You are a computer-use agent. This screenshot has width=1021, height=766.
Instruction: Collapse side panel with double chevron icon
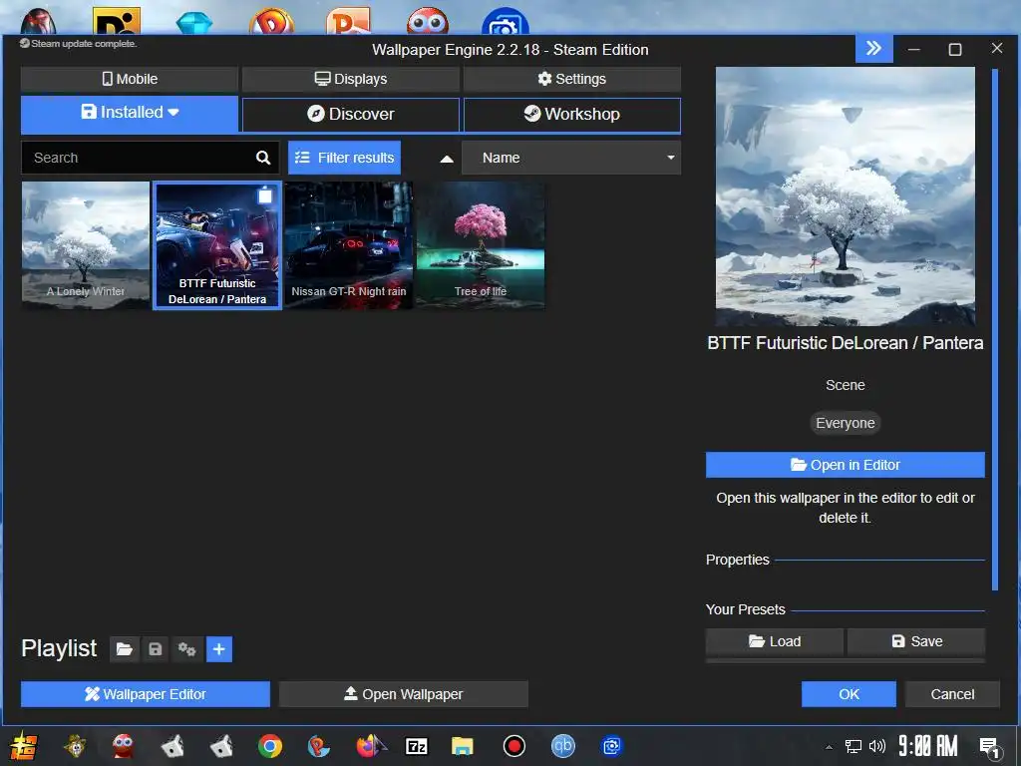pos(873,48)
